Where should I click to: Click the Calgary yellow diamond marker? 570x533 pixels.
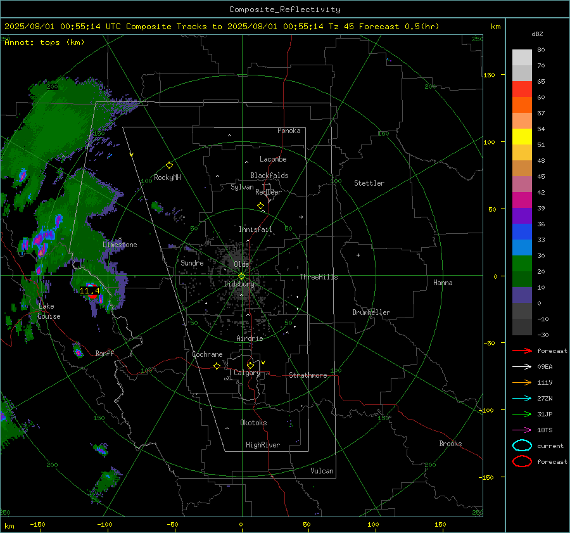pos(250,365)
